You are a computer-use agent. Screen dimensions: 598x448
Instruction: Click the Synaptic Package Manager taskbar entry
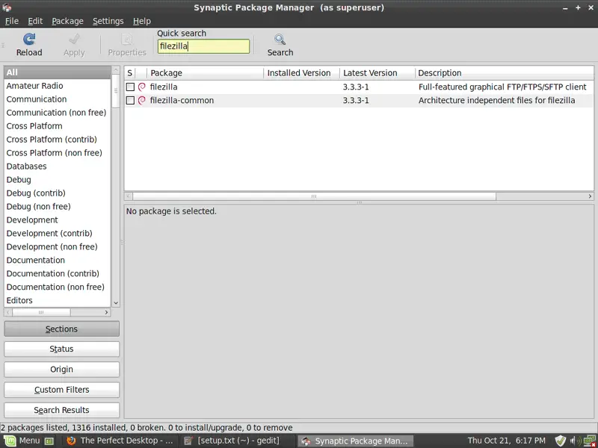(355, 441)
